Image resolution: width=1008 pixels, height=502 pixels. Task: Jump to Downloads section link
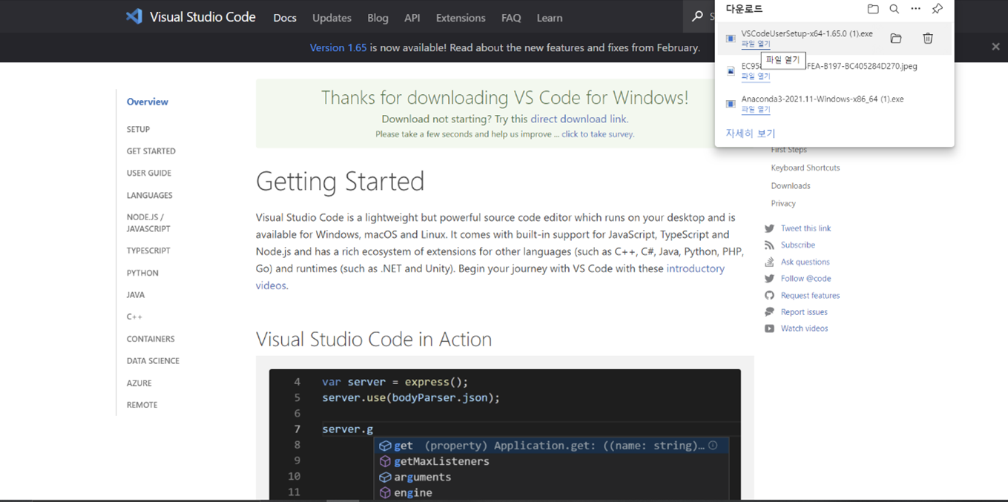pos(791,185)
